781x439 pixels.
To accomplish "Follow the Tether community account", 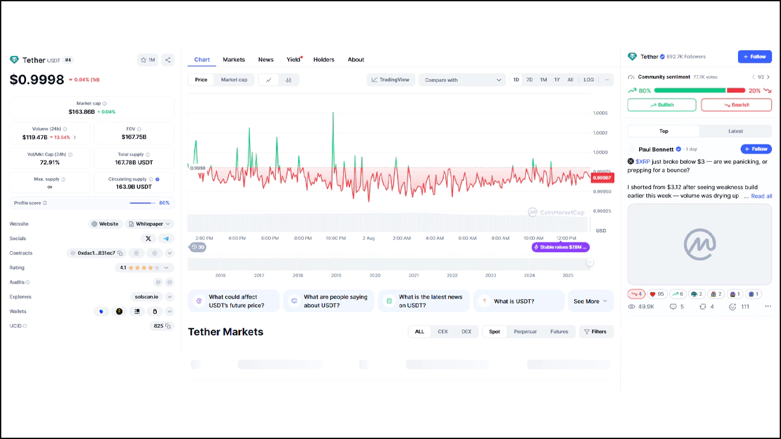I will pyautogui.click(x=755, y=57).
